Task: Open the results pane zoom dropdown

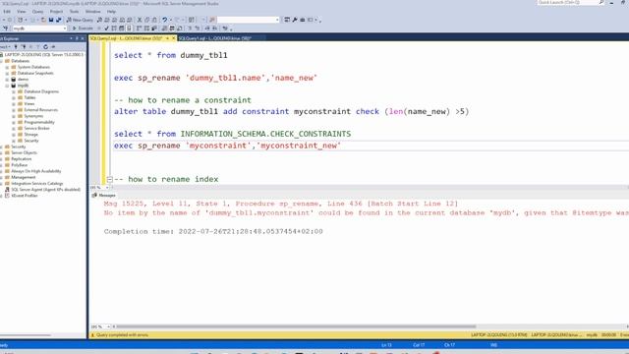Action: click(x=108, y=326)
